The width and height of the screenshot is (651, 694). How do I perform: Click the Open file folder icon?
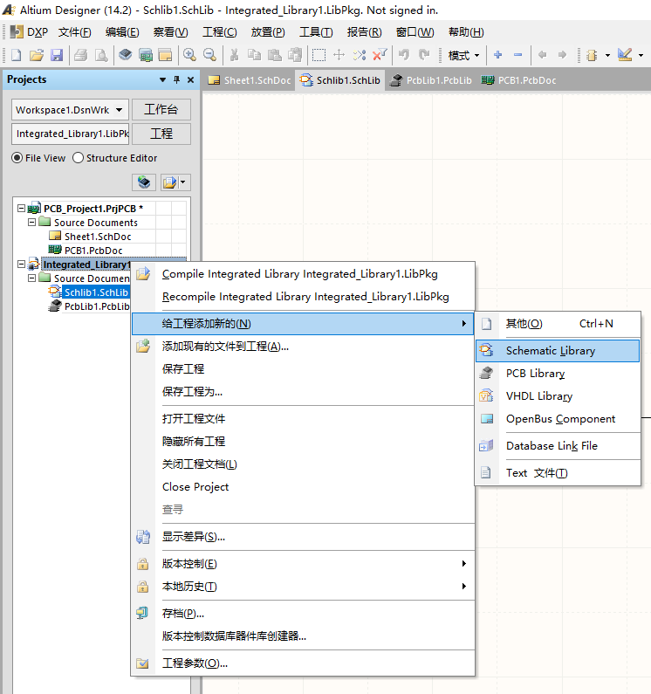coord(37,55)
